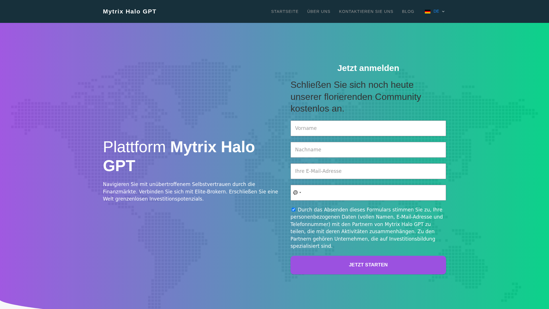The image size is (549, 309).
Task: Open KONTAKTIEREN SIE UNS page
Action: (x=366, y=11)
